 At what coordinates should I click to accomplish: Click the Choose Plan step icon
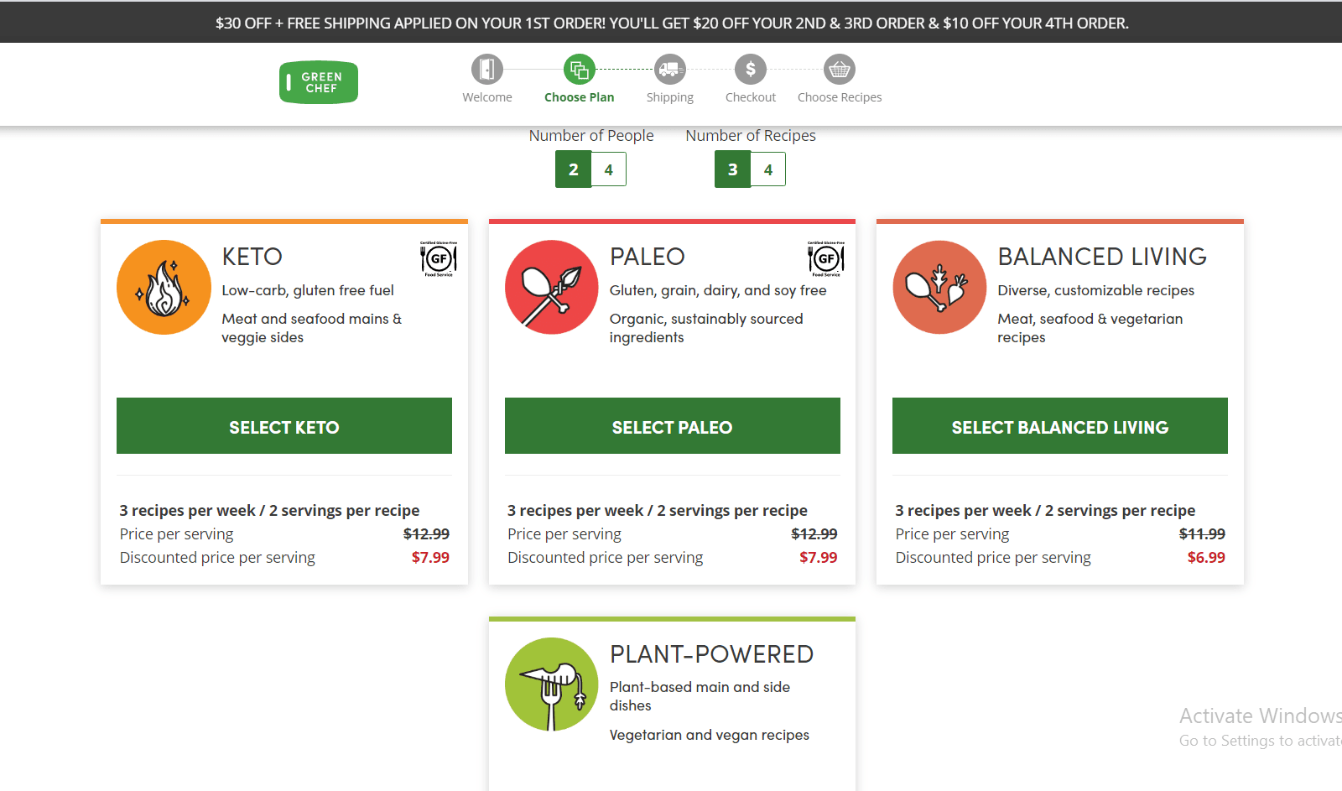580,70
